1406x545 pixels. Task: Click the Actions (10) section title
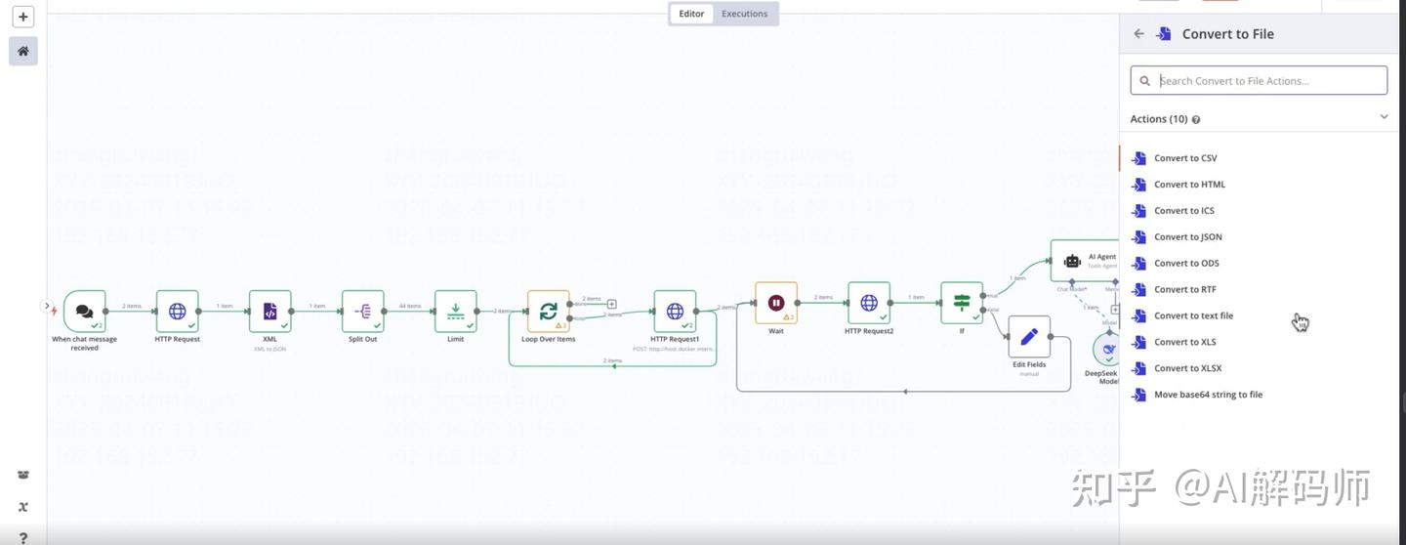click(x=1158, y=119)
